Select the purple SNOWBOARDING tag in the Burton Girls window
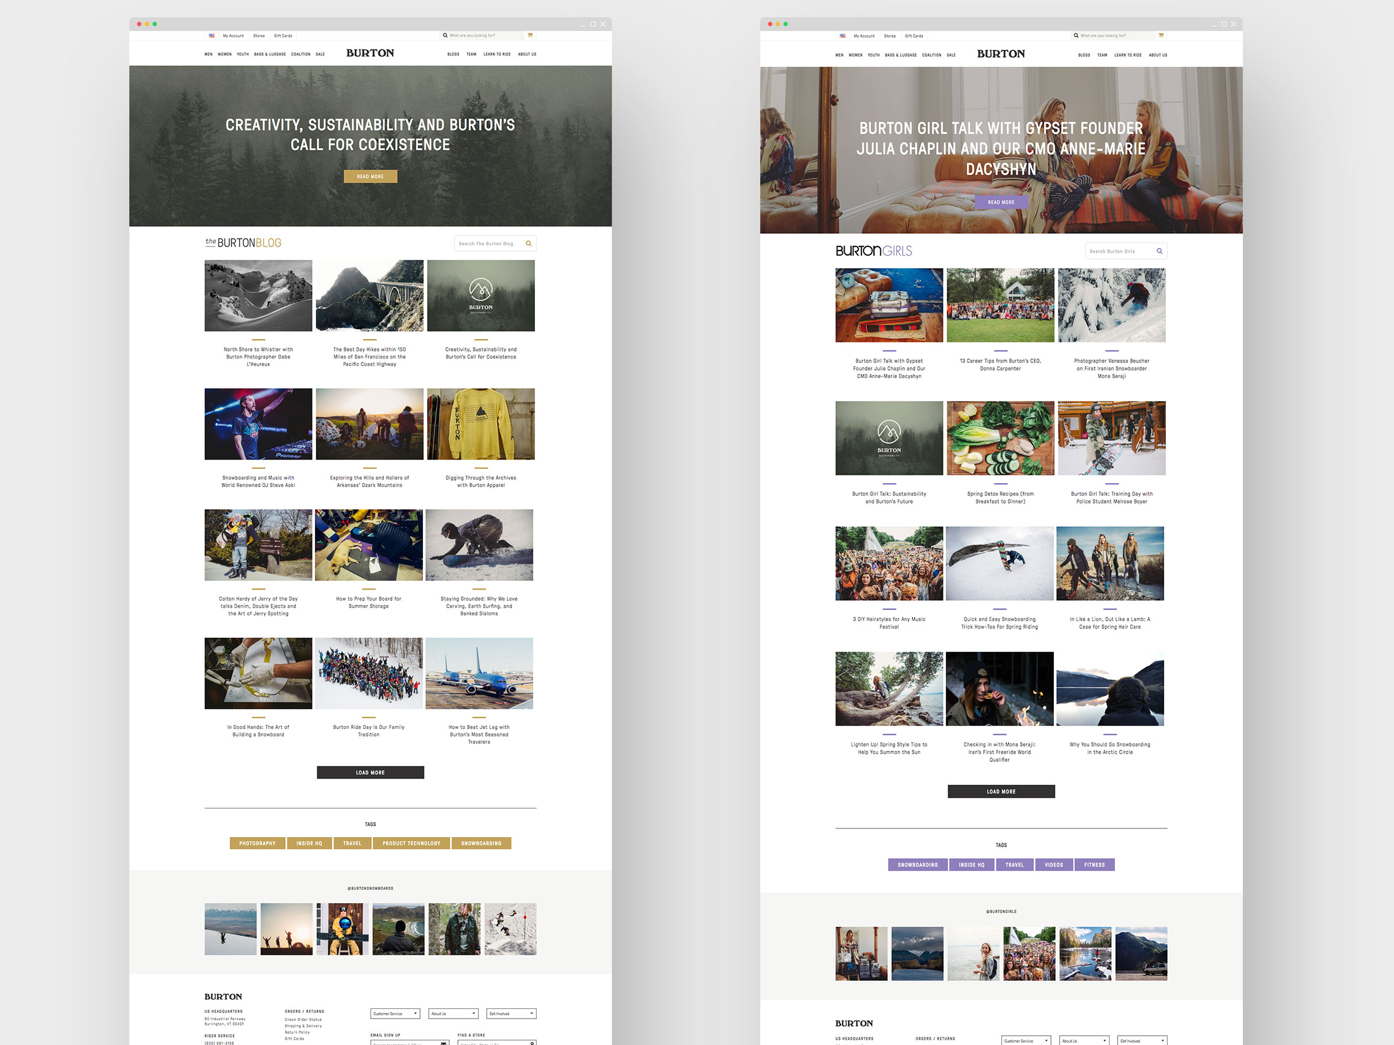Image resolution: width=1394 pixels, height=1045 pixels. (x=918, y=865)
